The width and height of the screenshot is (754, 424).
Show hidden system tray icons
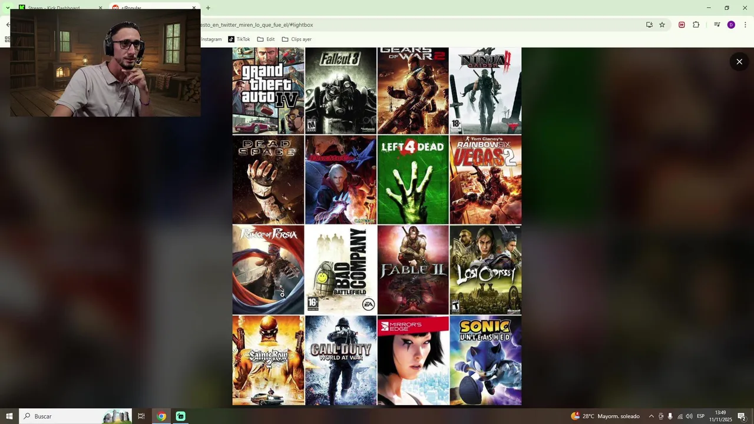[x=651, y=416]
